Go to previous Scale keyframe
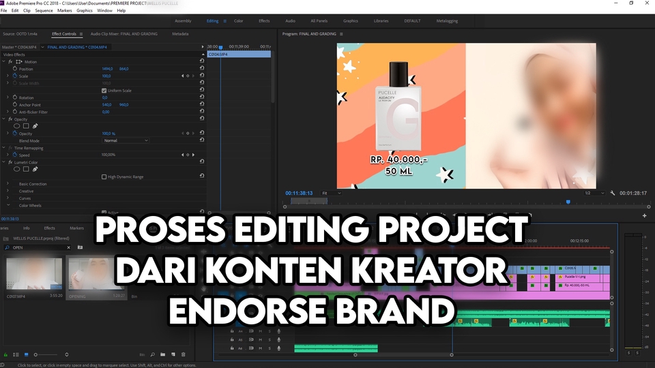Image resolution: width=655 pixels, height=368 pixels. [x=183, y=76]
